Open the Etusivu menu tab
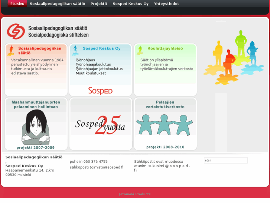The height and width of the screenshot is (203, 270). point(17,4)
